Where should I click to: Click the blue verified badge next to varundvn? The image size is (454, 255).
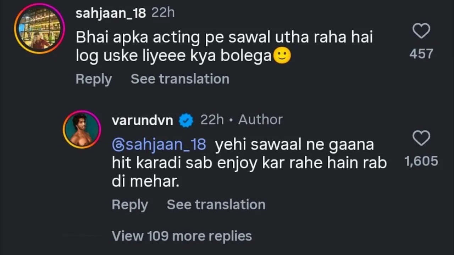coord(186,120)
